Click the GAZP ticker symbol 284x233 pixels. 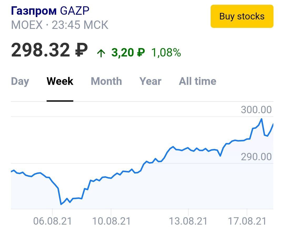75,11
